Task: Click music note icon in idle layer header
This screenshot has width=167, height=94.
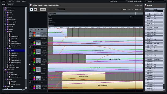Action: coord(36,30)
